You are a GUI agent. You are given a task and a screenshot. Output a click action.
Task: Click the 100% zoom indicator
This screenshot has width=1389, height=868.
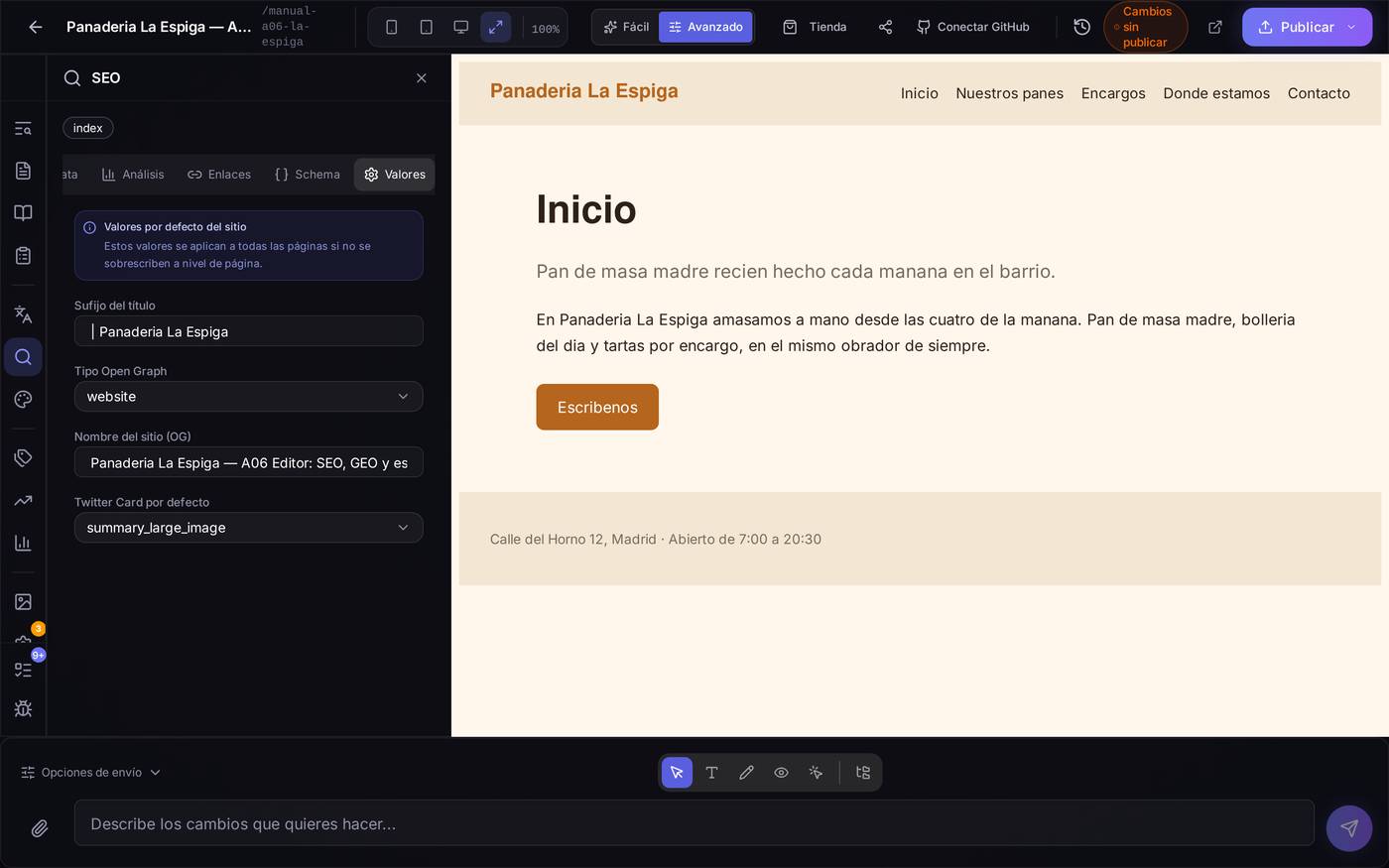(x=546, y=29)
